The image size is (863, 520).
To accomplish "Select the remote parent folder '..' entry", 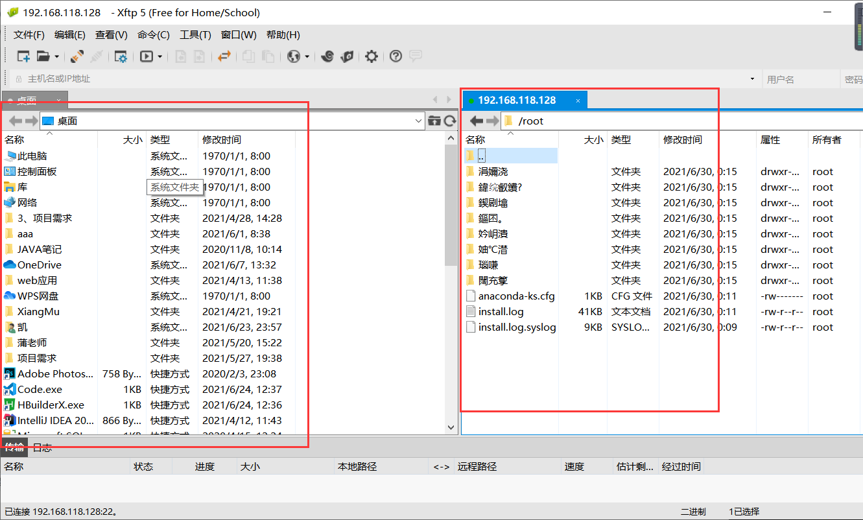I will pos(510,156).
